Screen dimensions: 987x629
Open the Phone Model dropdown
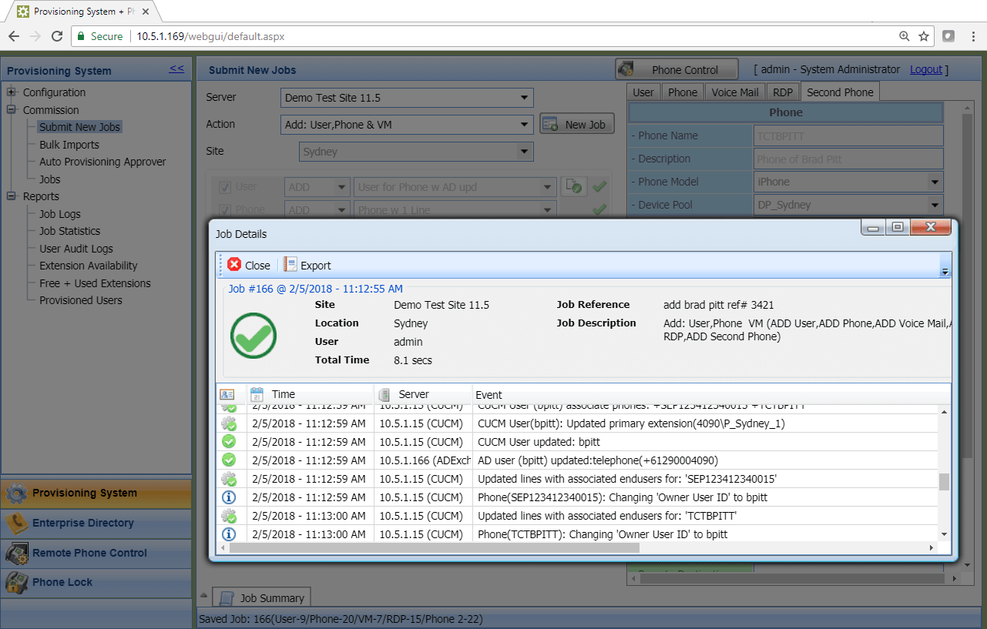pyautogui.click(x=848, y=182)
